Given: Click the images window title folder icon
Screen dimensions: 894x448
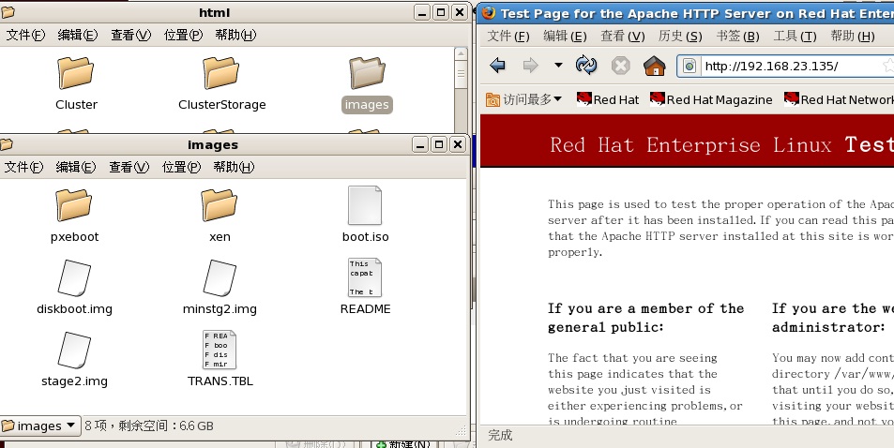Looking at the screenshot, I should pyautogui.click(x=7, y=144).
